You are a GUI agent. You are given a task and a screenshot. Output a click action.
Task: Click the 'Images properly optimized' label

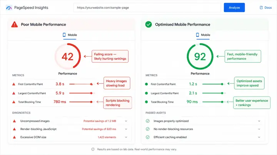point(171,121)
